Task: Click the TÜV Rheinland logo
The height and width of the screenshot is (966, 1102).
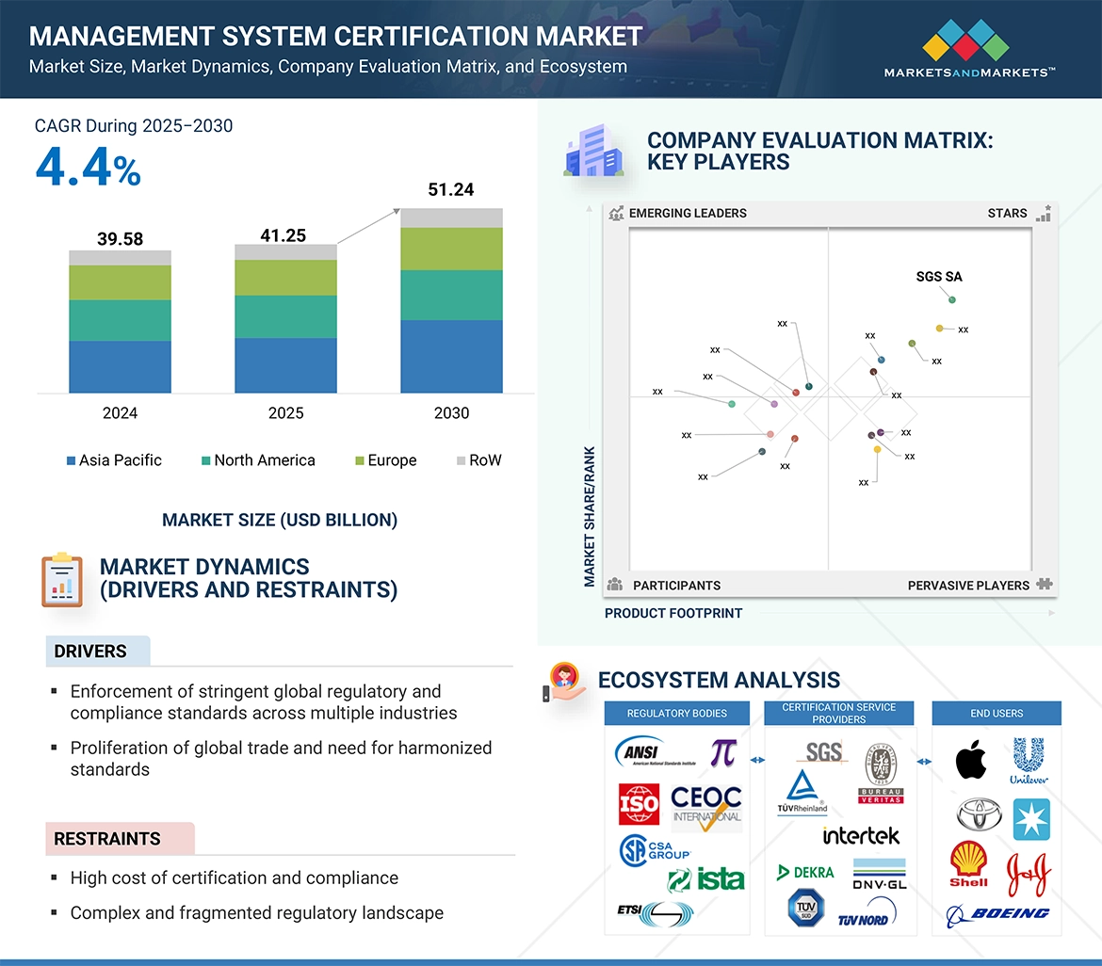Action: pyautogui.click(x=802, y=793)
